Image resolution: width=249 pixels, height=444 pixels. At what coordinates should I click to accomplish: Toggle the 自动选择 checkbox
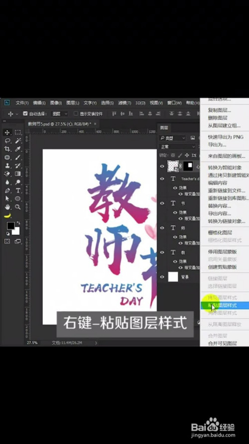point(25,113)
